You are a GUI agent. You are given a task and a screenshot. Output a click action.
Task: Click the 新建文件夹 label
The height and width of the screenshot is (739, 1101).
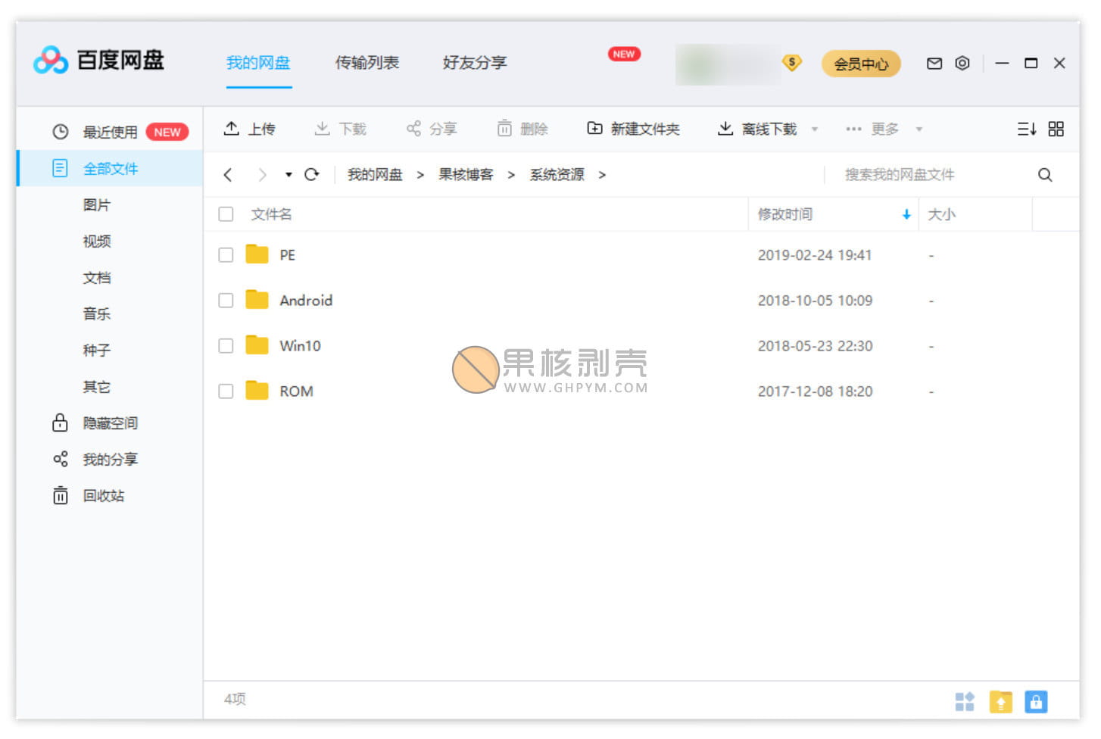[645, 129]
